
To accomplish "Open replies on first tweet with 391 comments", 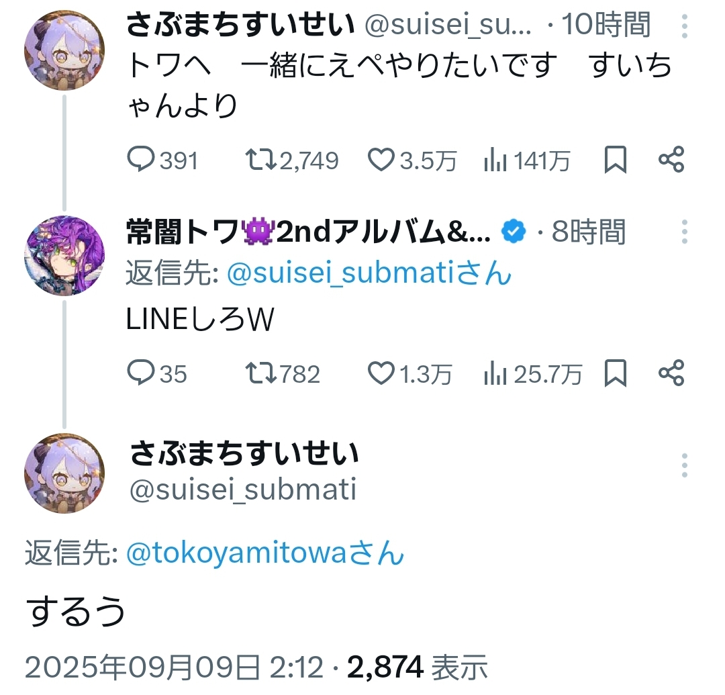I will (x=162, y=160).
